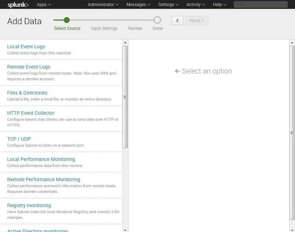Open the Administrator dropdown
This screenshot has height=232, width=295.
pyautogui.click(x=103, y=5)
